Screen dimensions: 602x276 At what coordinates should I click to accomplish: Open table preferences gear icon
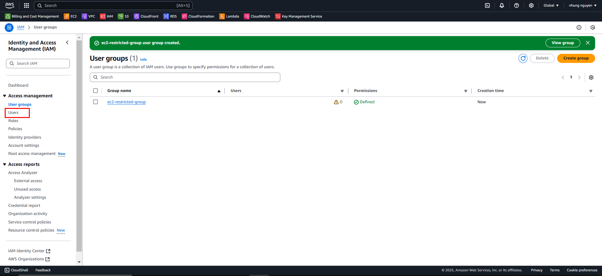pyautogui.click(x=591, y=77)
